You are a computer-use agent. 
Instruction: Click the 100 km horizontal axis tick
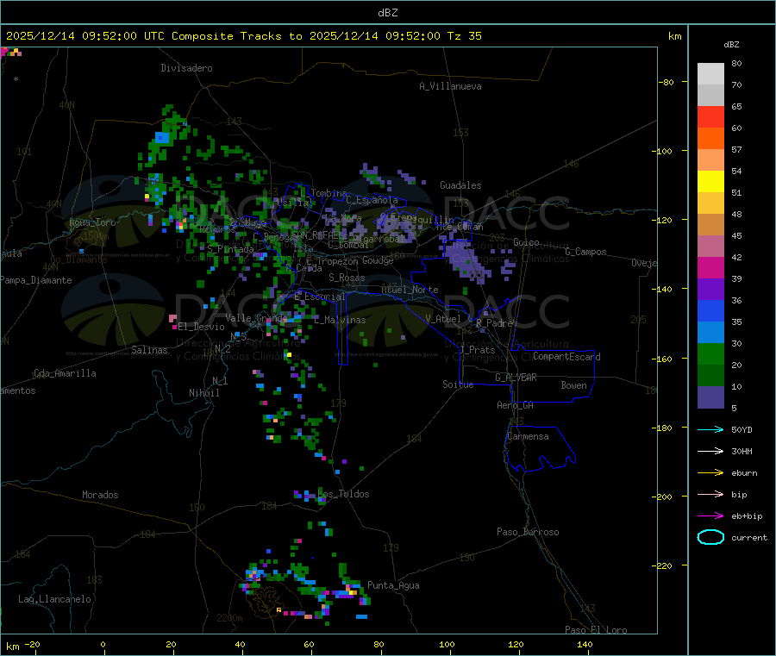(447, 644)
